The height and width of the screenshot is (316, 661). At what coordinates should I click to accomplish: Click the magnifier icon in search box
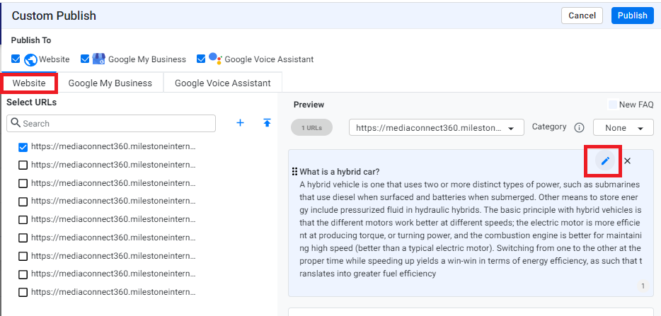point(16,123)
